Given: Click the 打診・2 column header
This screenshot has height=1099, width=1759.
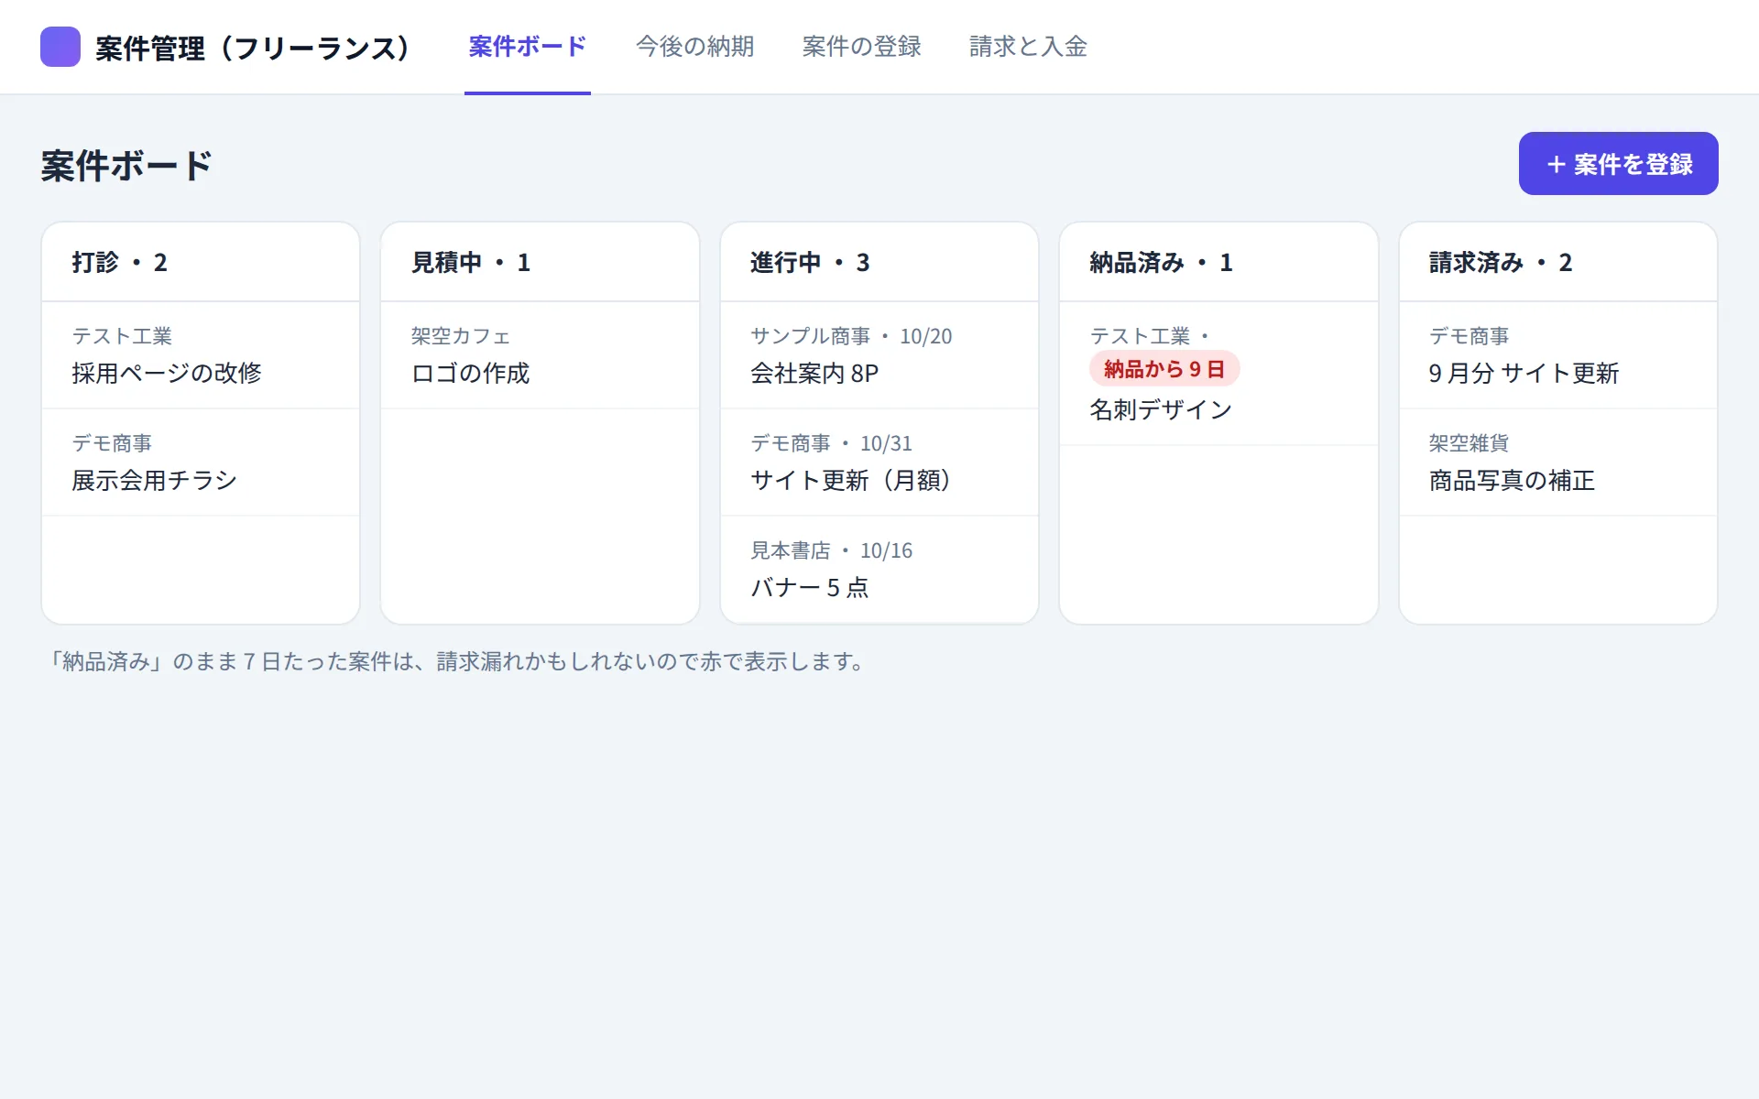Looking at the screenshot, I should coord(201,262).
